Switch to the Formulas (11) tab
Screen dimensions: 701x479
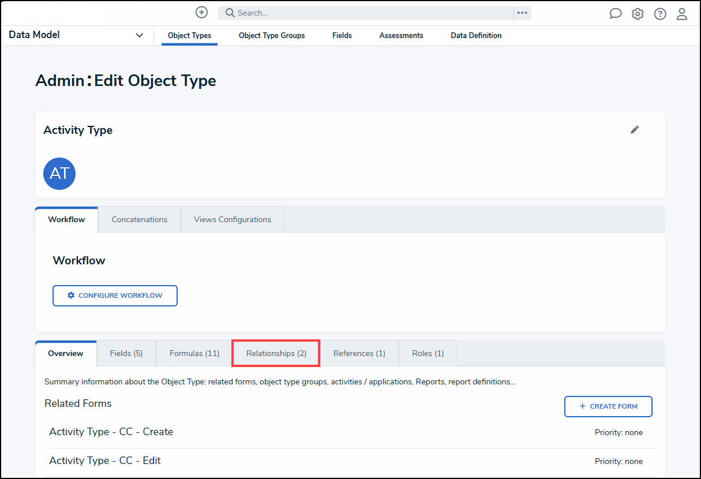click(194, 353)
